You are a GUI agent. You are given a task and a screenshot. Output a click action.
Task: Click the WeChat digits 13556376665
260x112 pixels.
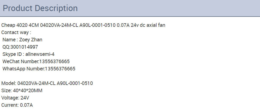click(54, 61)
